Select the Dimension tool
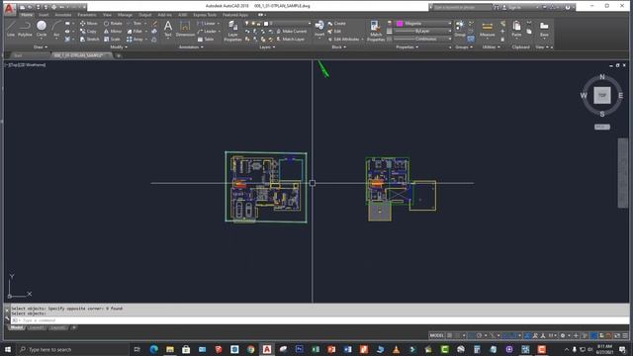This screenshot has width=633, height=356. coord(185,29)
